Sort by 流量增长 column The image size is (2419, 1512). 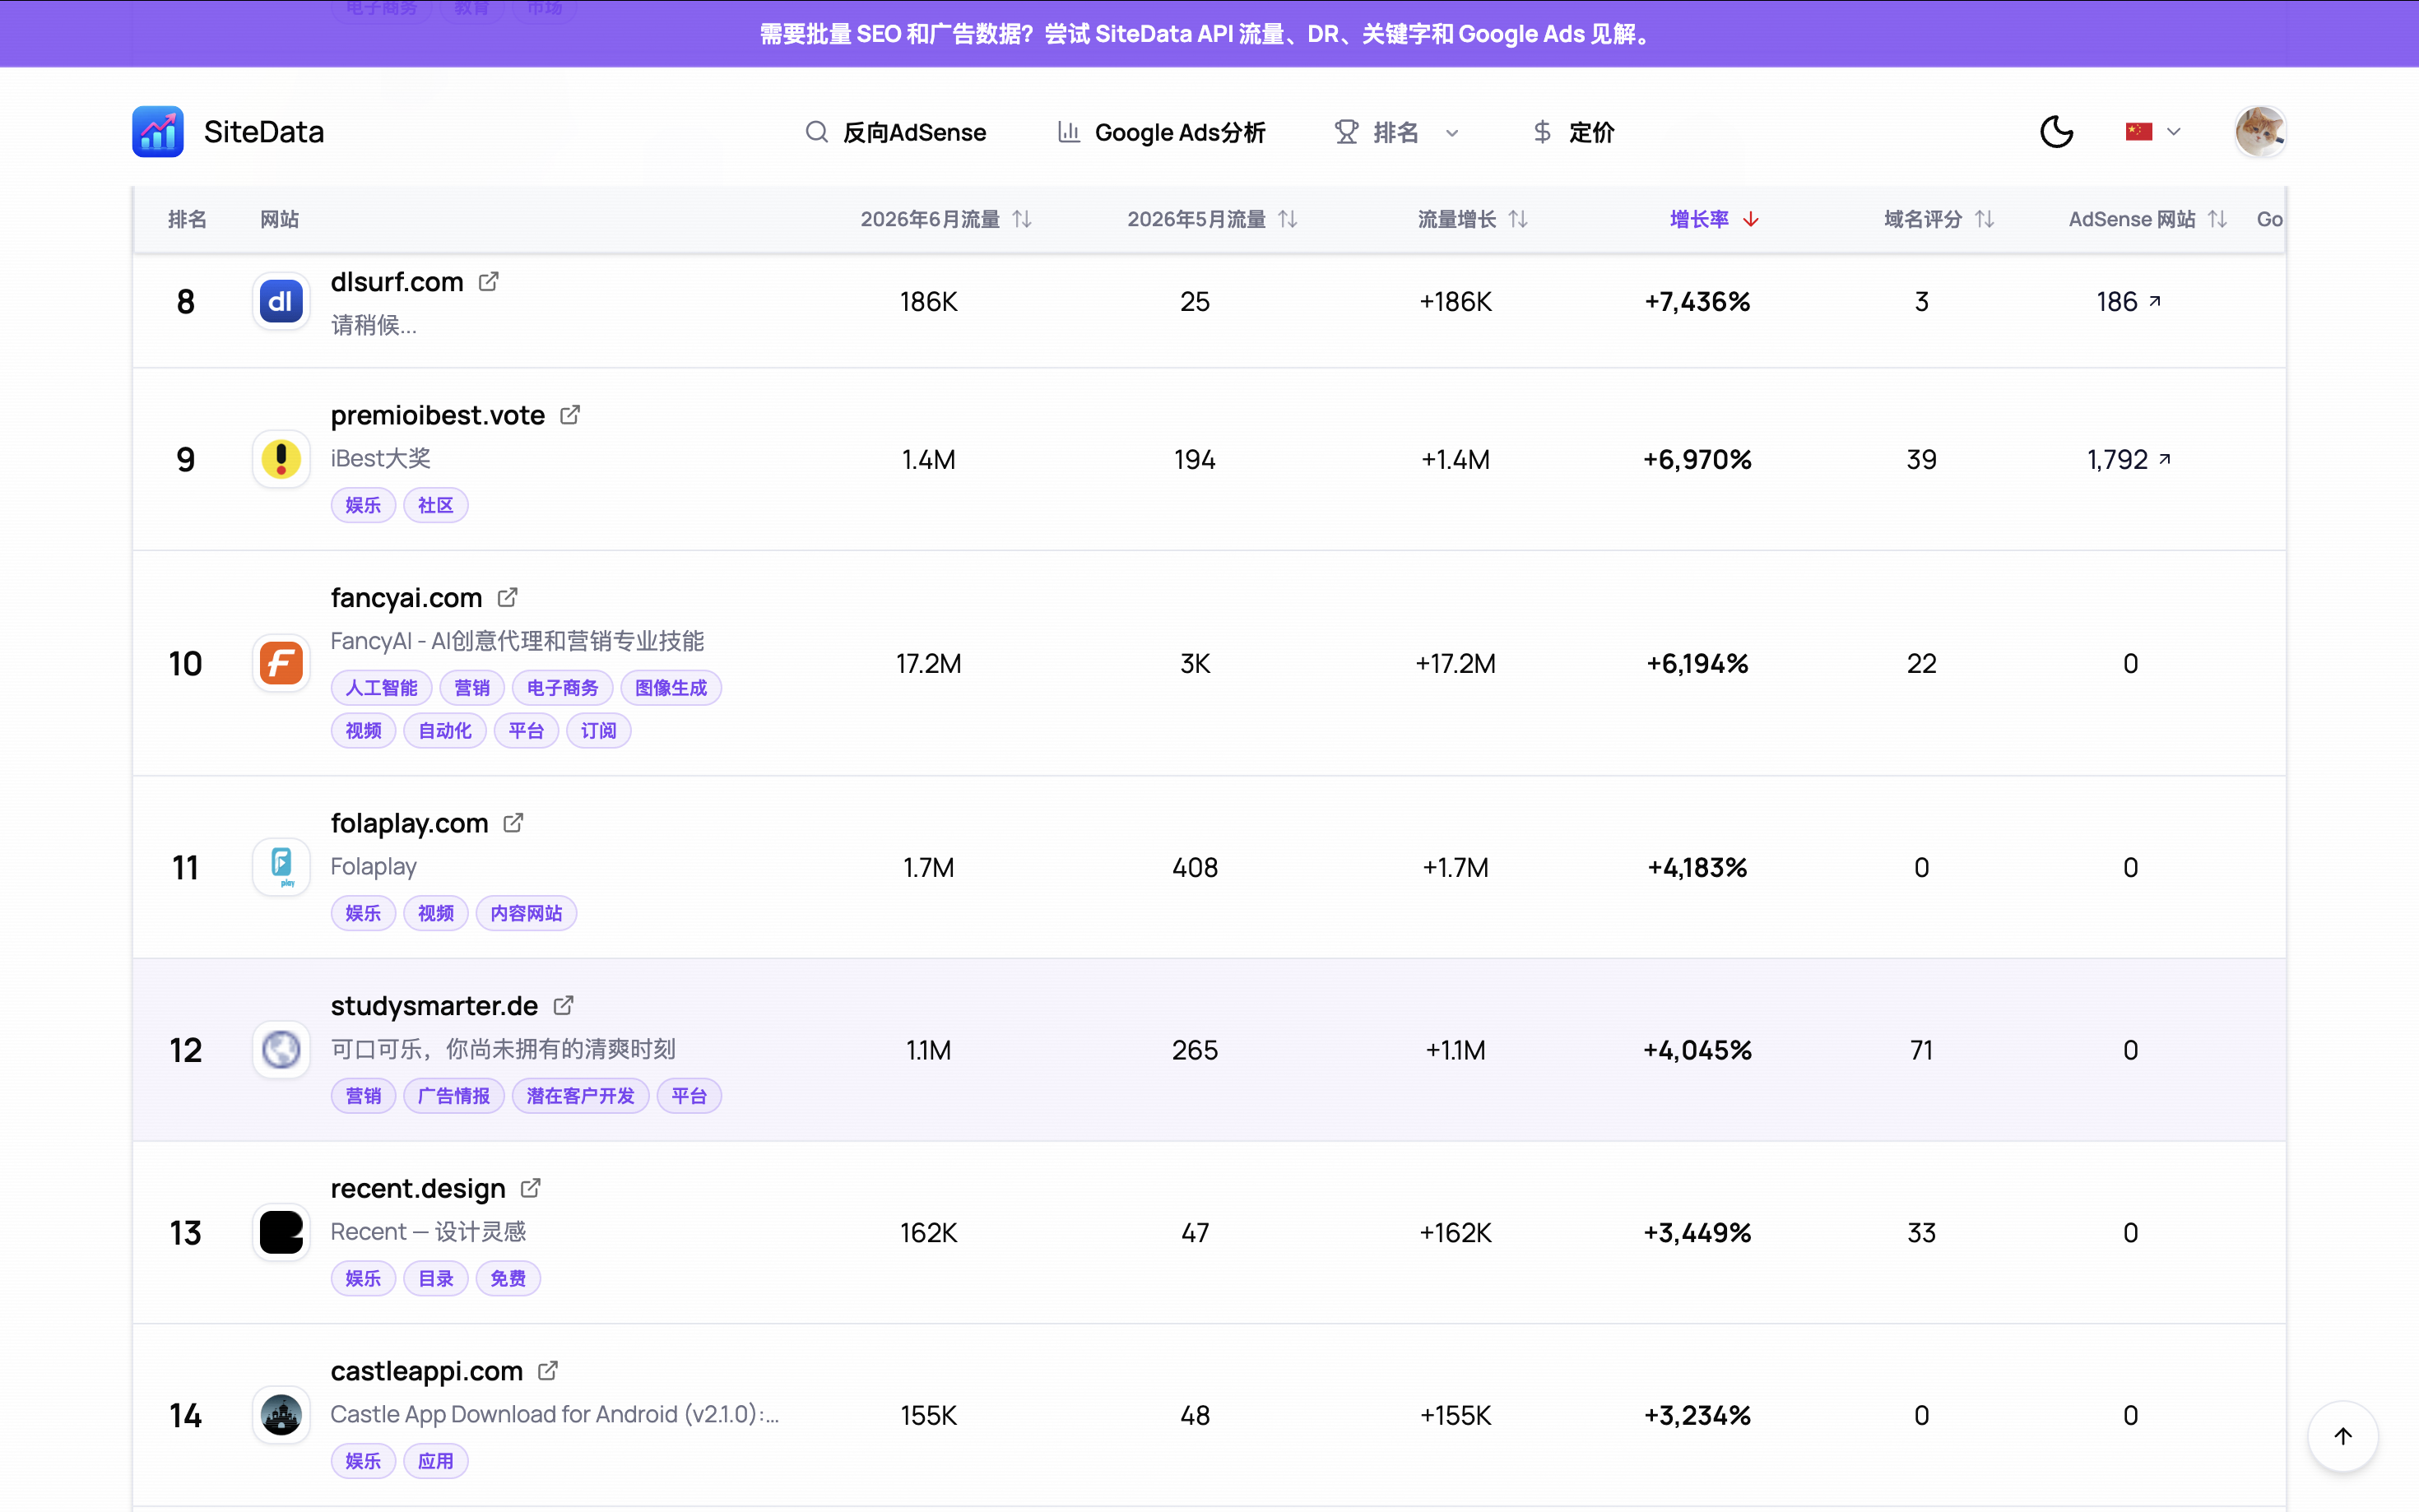(x=1472, y=219)
